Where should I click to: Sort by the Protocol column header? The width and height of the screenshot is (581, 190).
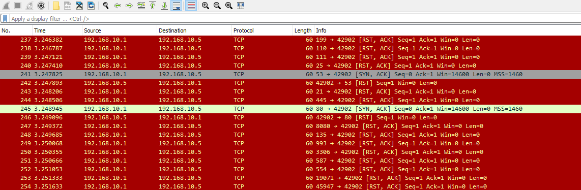click(263, 30)
